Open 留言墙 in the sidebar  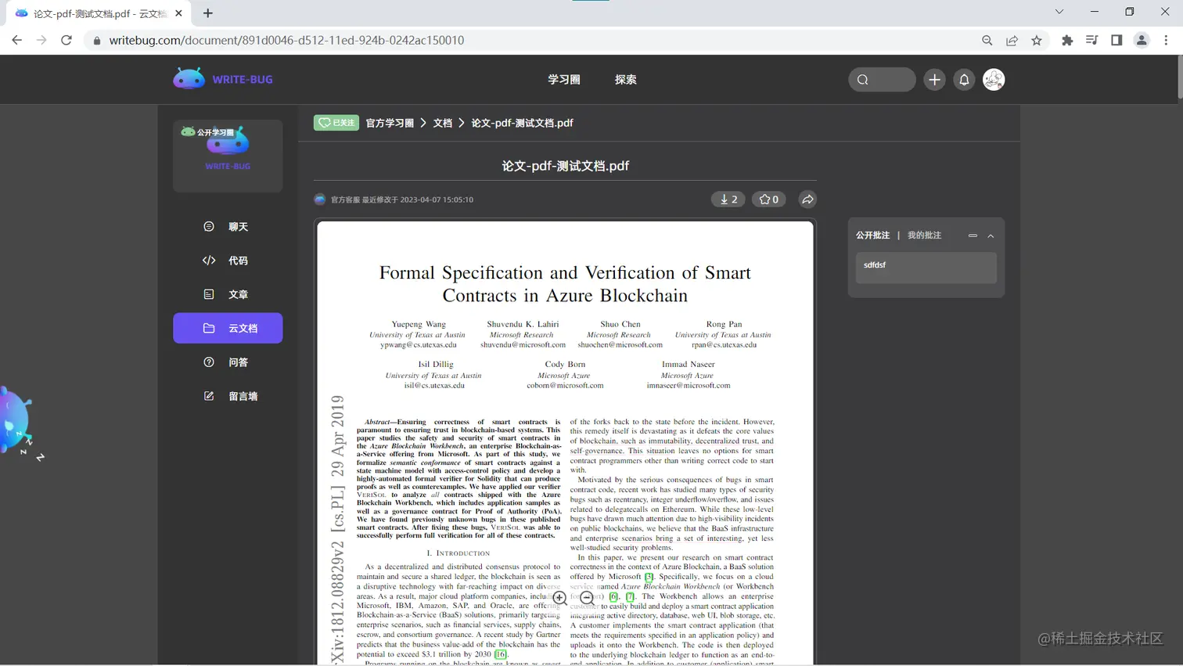(x=228, y=396)
